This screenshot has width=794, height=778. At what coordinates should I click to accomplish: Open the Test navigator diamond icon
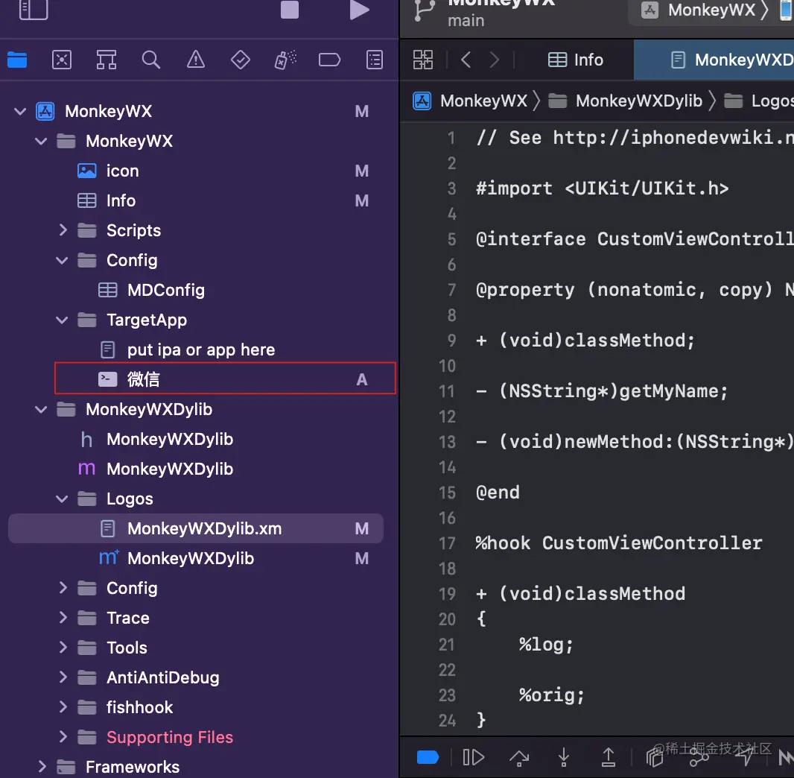coord(240,60)
